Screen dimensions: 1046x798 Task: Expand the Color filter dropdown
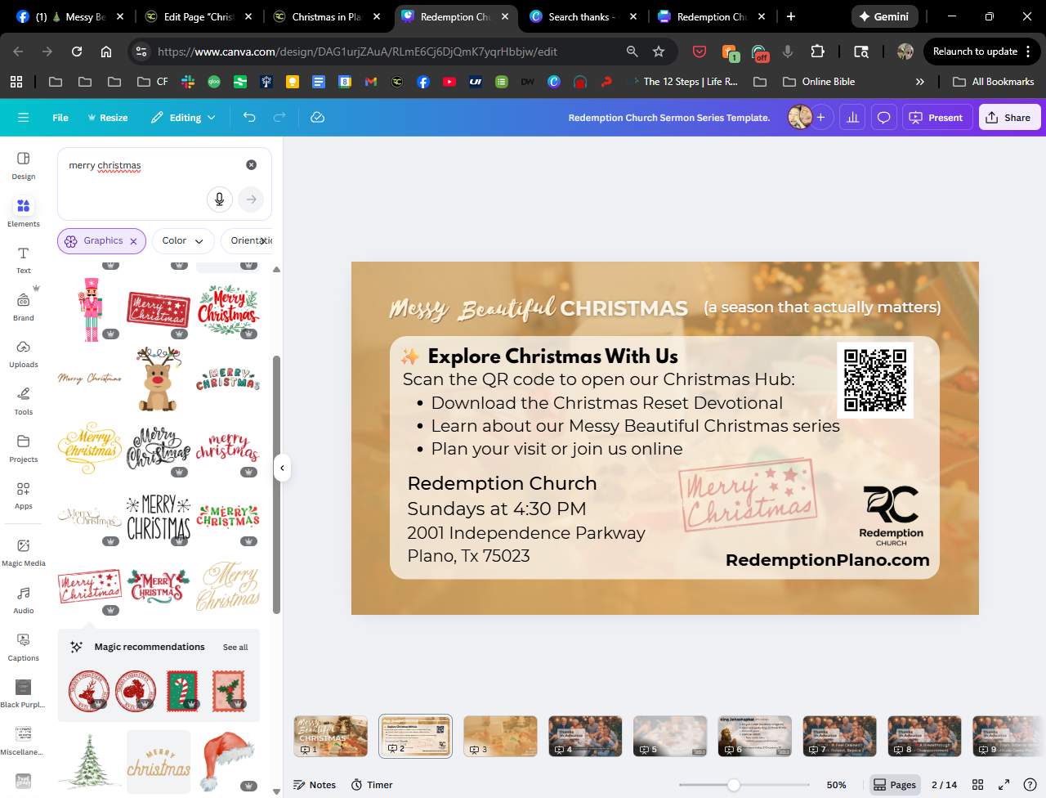tap(182, 241)
